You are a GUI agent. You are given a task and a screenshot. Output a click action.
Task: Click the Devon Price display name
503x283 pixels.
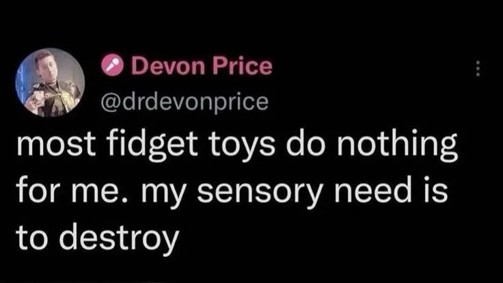pos(202,66)
